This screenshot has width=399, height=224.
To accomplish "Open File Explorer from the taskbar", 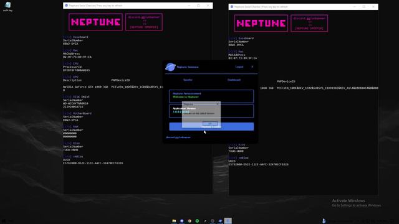I will coord(174,221).
